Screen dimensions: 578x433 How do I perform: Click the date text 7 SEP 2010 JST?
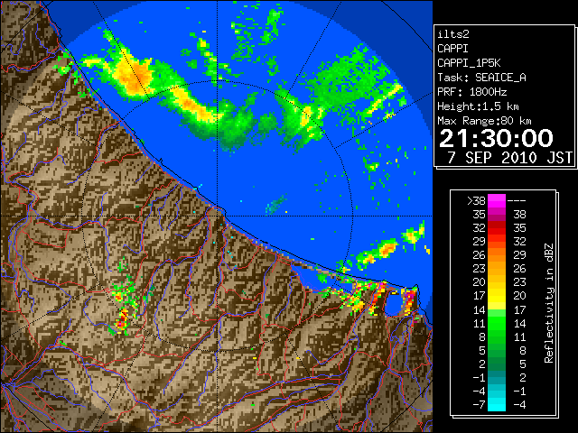[509, 158]
